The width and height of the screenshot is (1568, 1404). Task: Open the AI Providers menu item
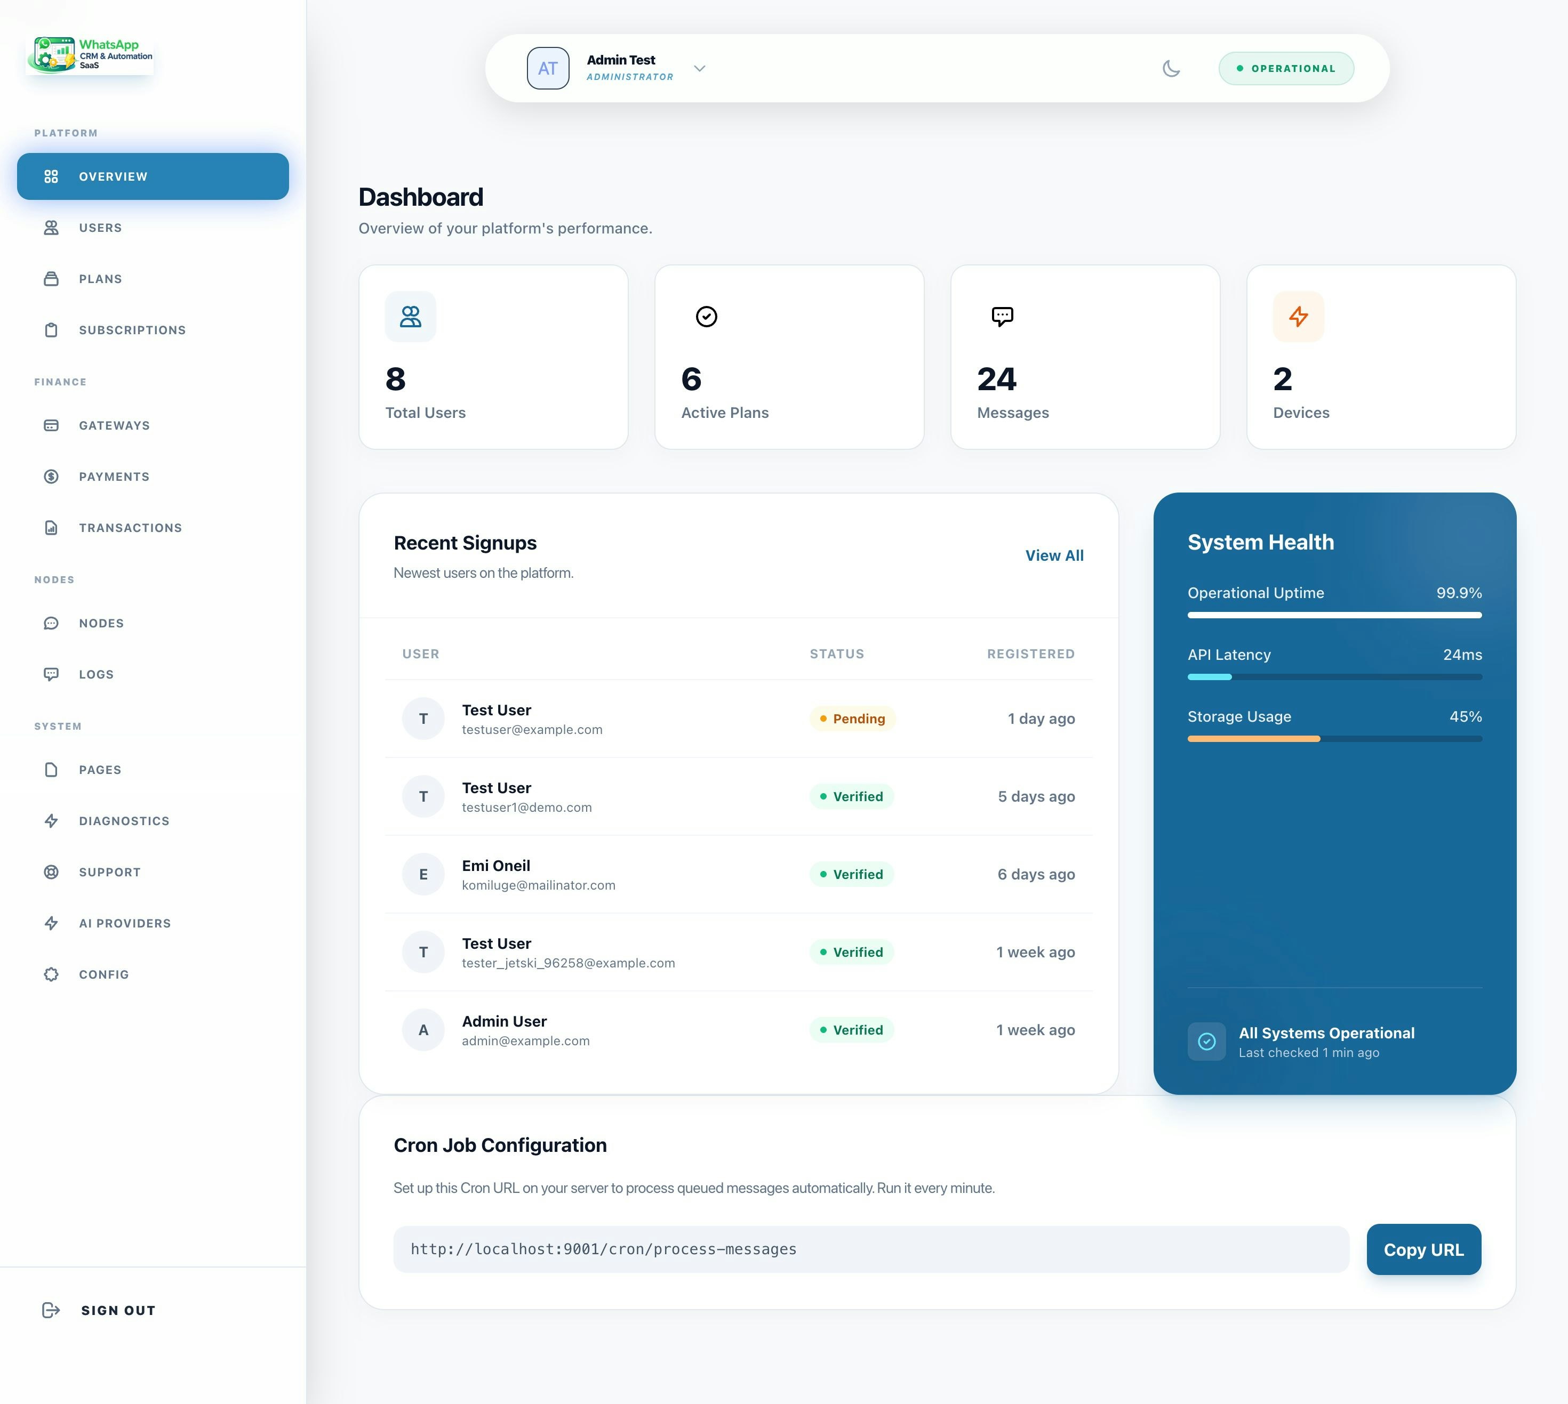pos(153,923)
